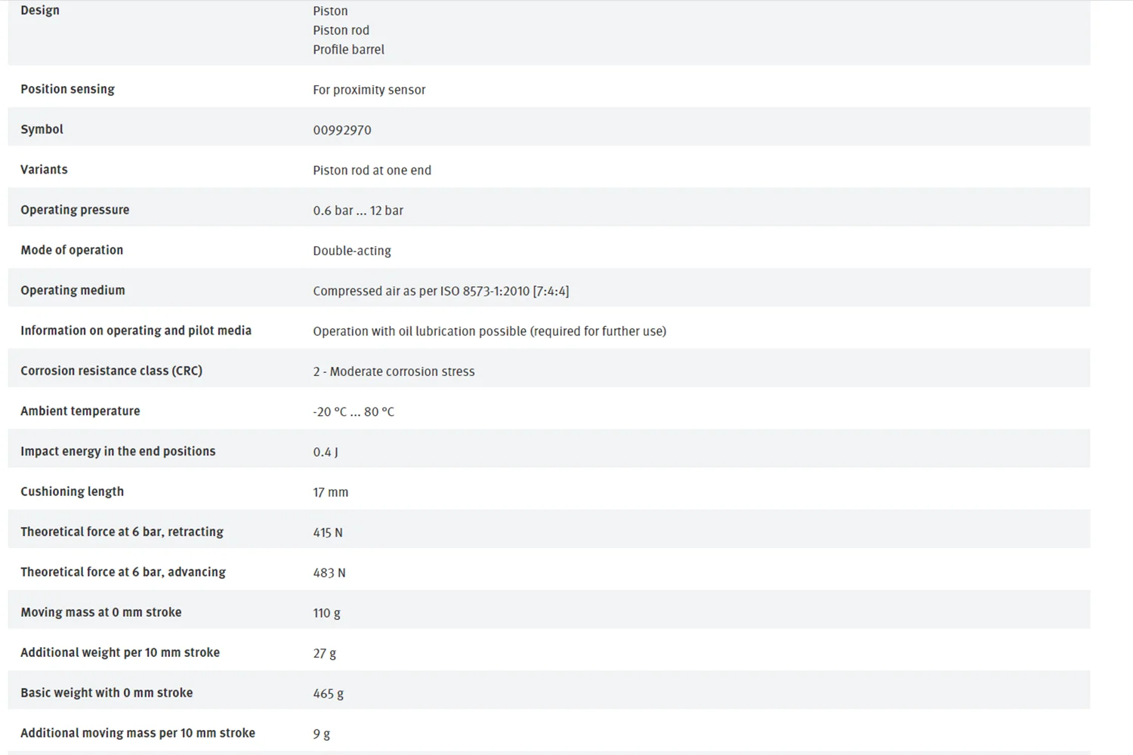Click the Design row label
The height and width of the screenshot is (755, 1133).
(x=40, y=11)
